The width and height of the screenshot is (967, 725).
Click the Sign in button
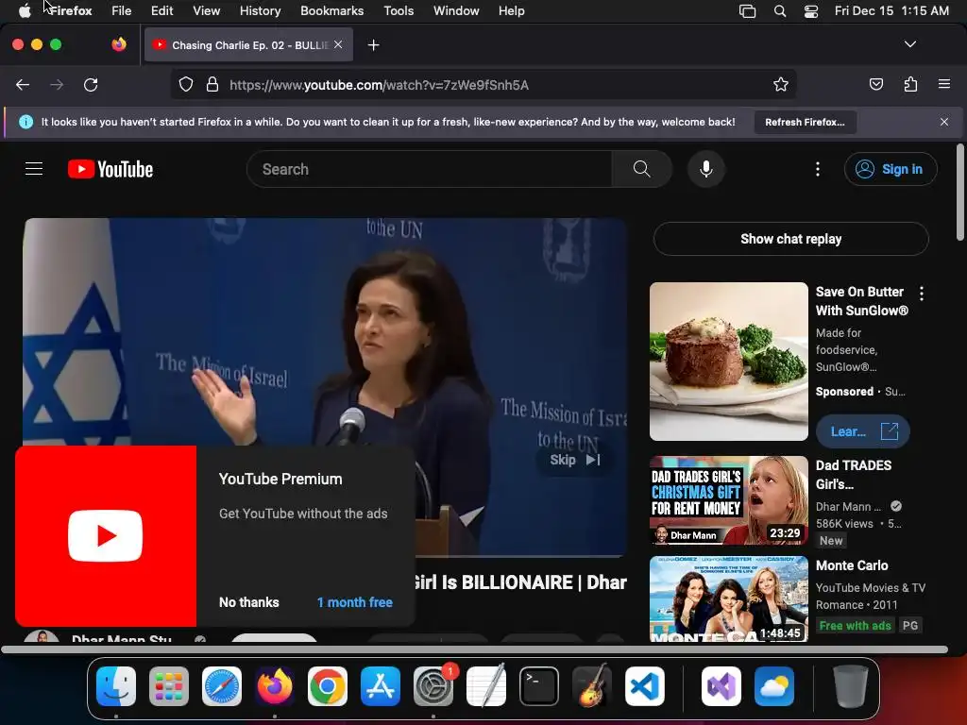click(891, 169)
